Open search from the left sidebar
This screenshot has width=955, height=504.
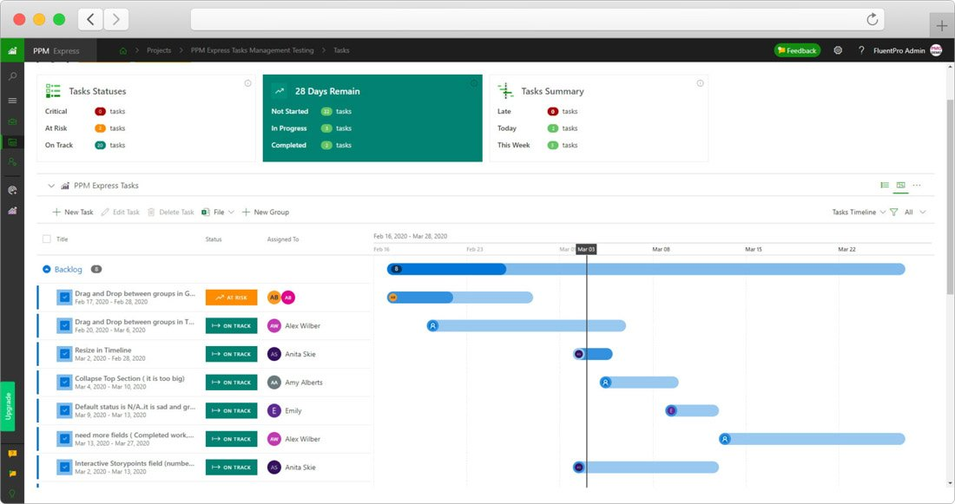click(x=12, y=76)
